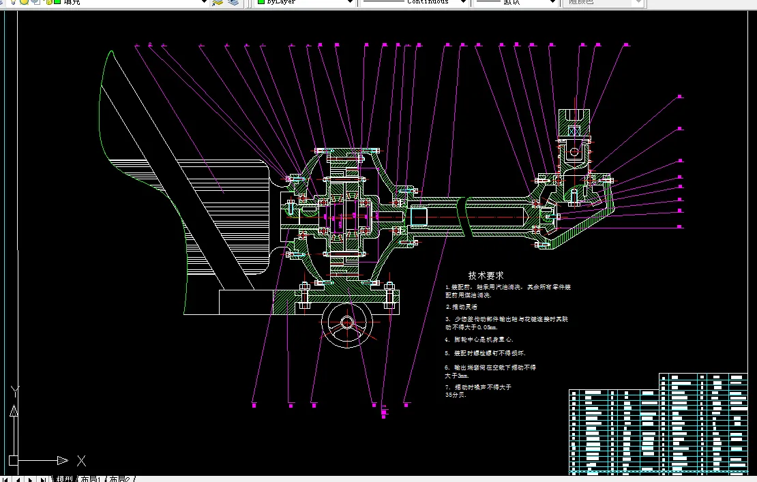Go to next layout tab arrow

[31, 479]
